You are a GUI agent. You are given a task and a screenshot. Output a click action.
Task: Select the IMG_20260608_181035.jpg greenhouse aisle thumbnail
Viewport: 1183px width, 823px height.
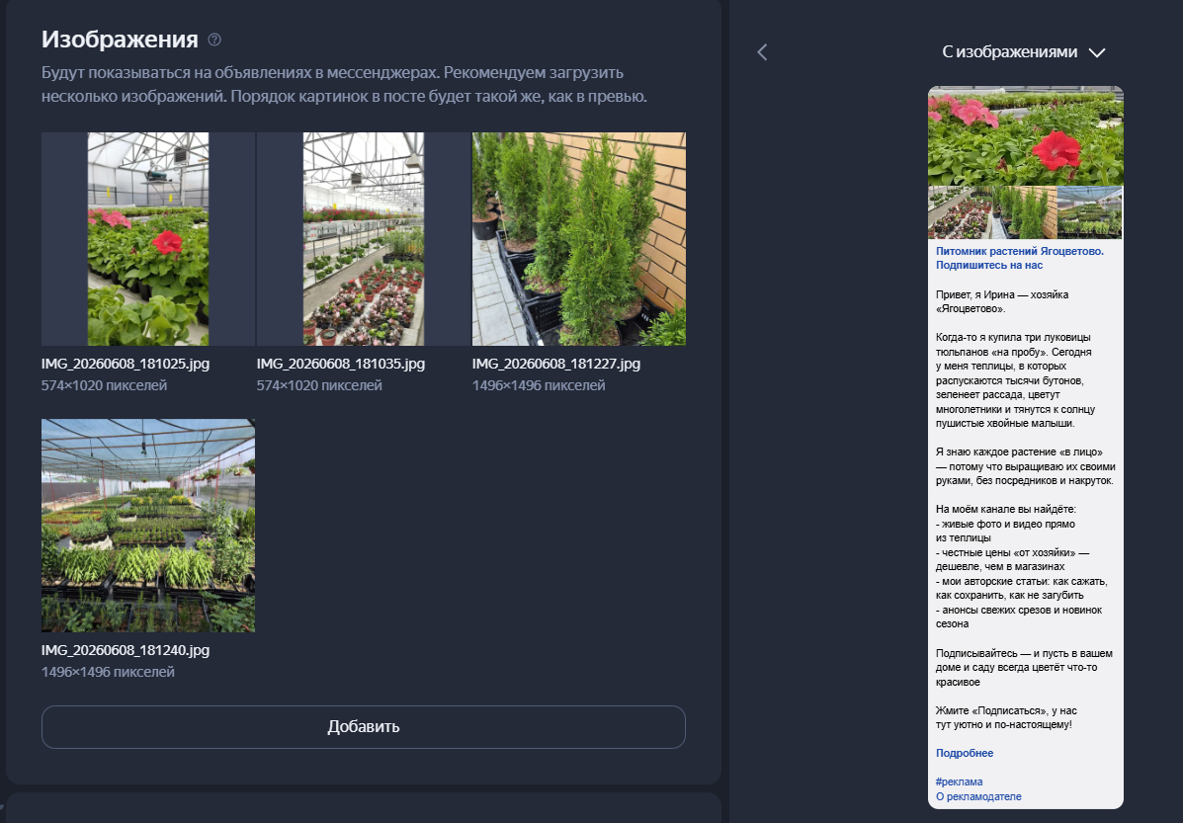[x=363, y=239]
